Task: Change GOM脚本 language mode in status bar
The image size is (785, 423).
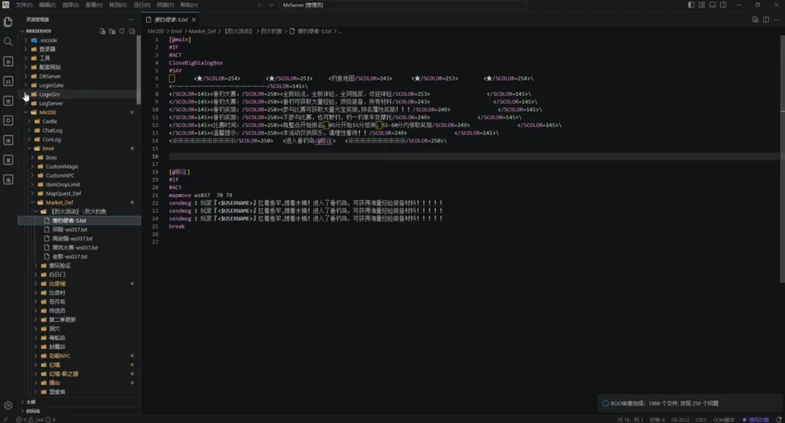Action: pyautogui.click(x=723, y=419)
